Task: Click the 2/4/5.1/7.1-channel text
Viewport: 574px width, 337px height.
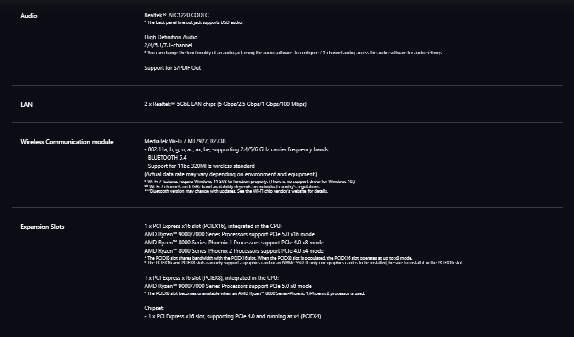Action: (x=168, y=45)
